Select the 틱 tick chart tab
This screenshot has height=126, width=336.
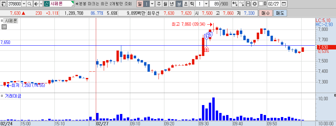pyautogui.click(x=192, y=4)
